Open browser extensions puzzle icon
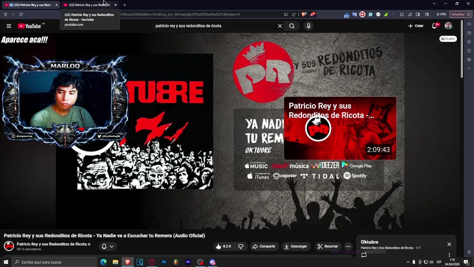 click(402, 14)
